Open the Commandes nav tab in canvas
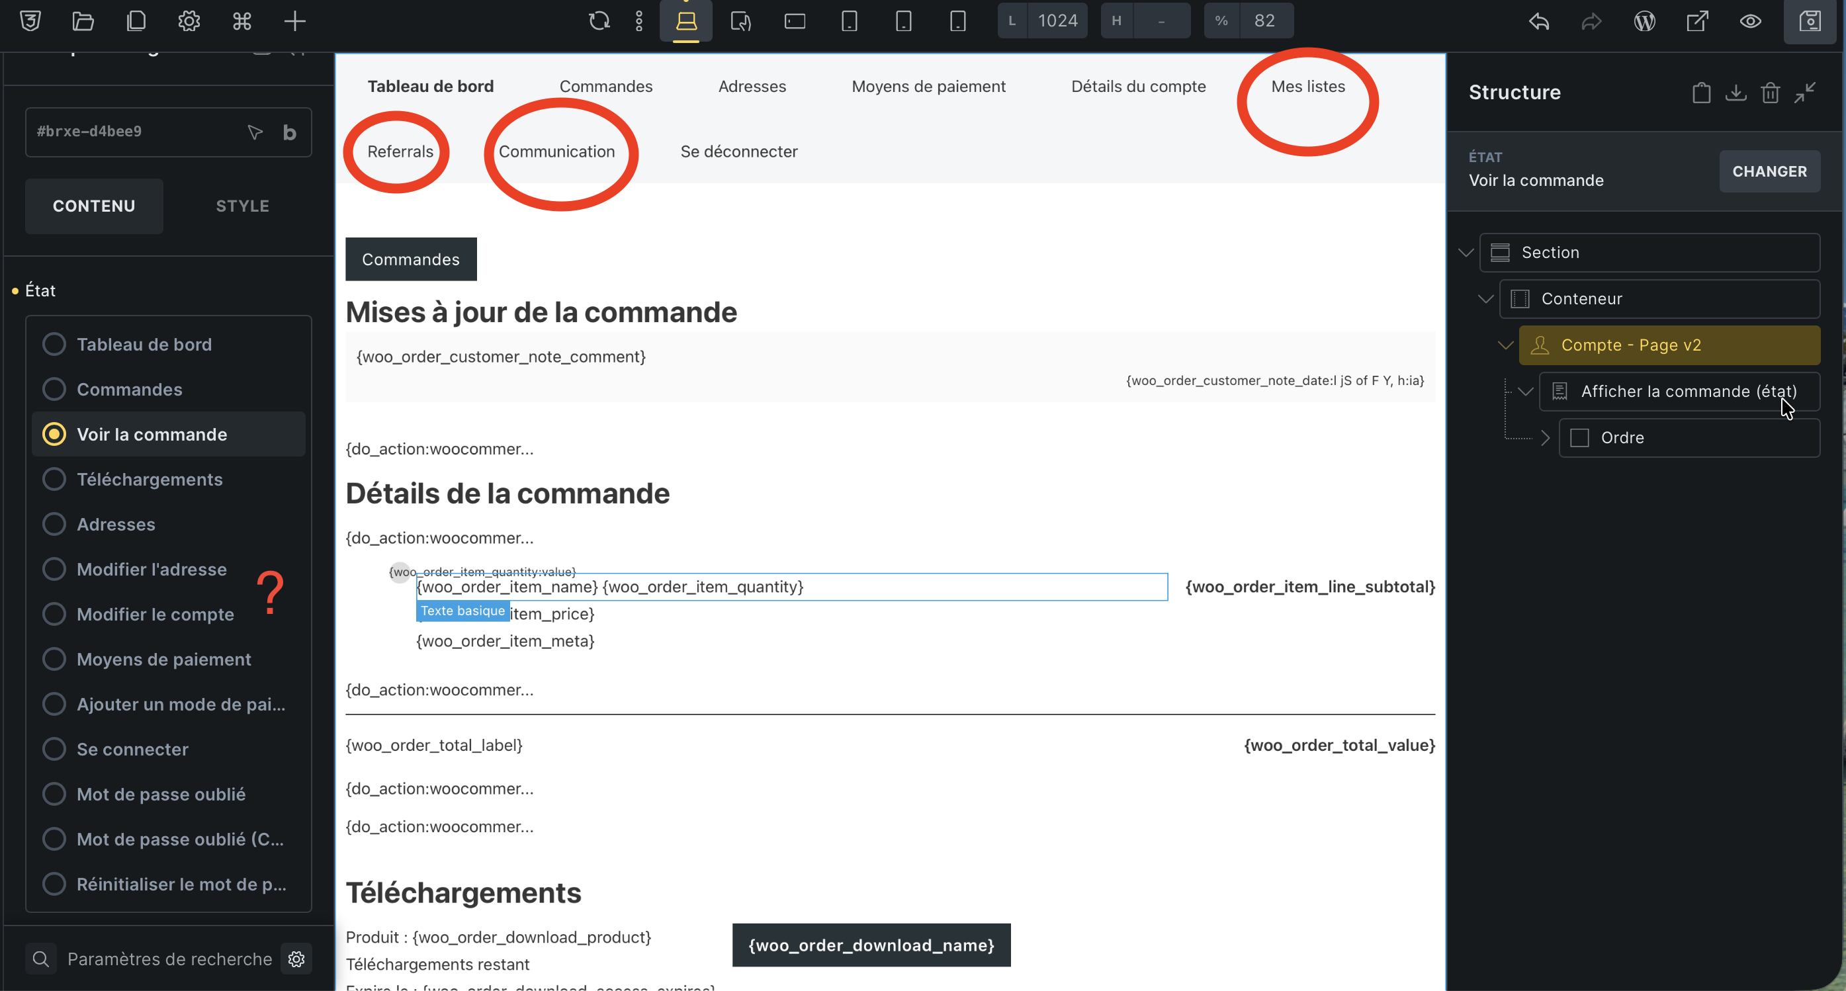 click(605, 86)
